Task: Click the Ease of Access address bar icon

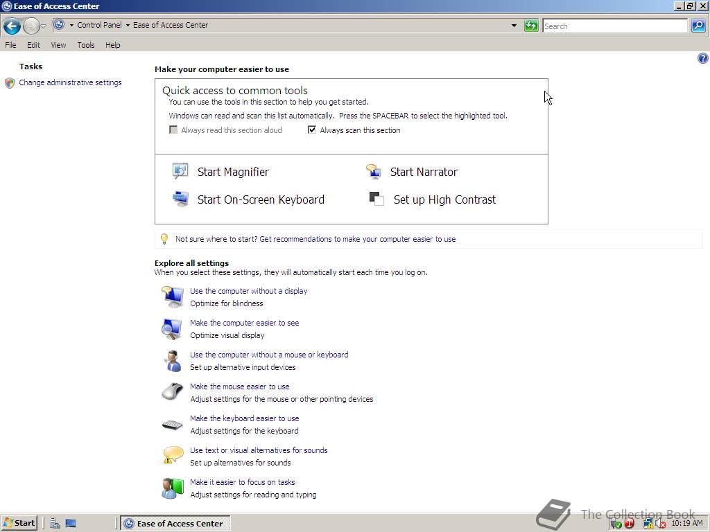Action: pyautogui.click(x=60, y=25)
